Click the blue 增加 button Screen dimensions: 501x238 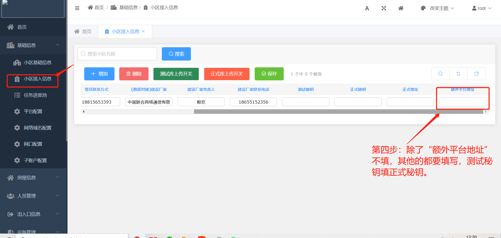(x=99, y=74)
